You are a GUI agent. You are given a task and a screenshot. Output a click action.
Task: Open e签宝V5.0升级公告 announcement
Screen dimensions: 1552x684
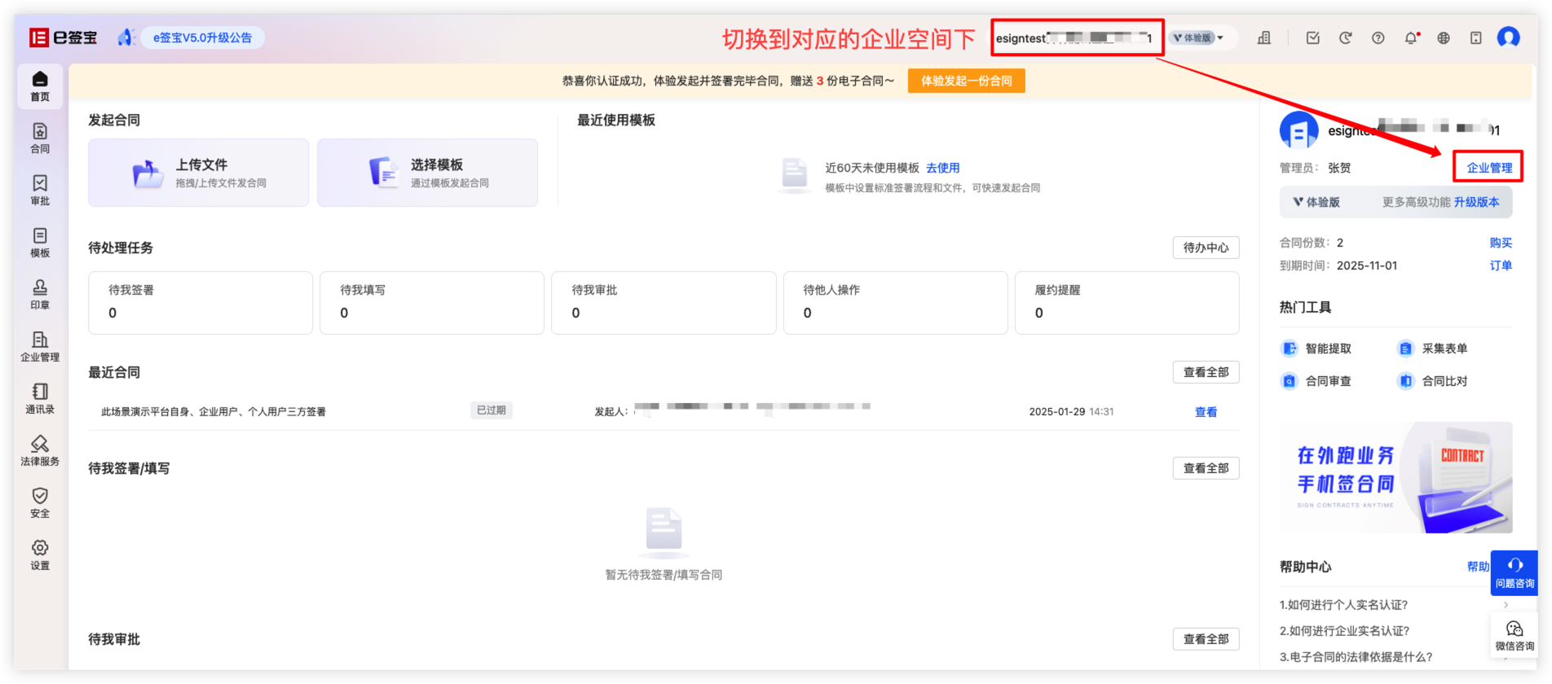coord(203,37)
